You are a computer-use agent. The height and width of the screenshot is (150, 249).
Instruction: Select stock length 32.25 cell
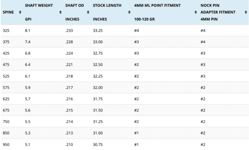pos(98,76)
